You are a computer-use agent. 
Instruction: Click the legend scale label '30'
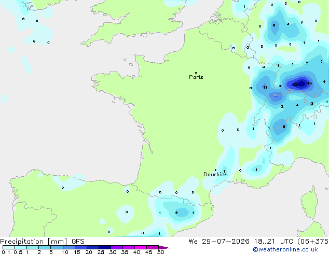pos(113,252)
